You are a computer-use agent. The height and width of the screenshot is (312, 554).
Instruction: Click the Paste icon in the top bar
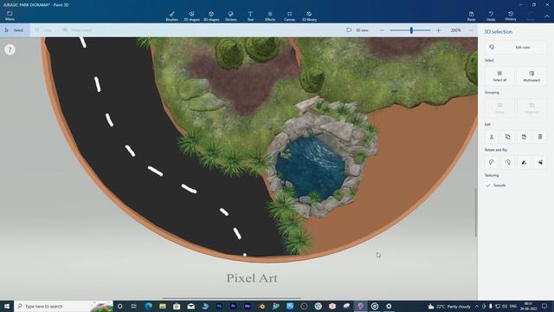(471, 16)
